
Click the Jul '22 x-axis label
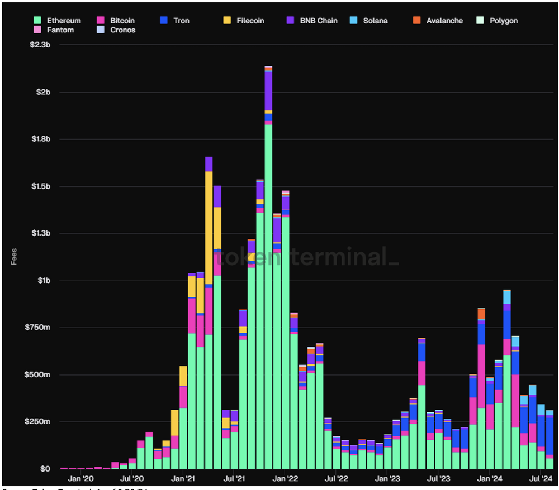[336, 479]
